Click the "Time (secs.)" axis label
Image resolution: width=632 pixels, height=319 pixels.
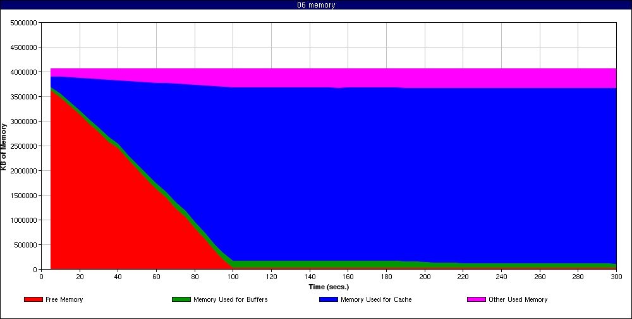[329, 287]
